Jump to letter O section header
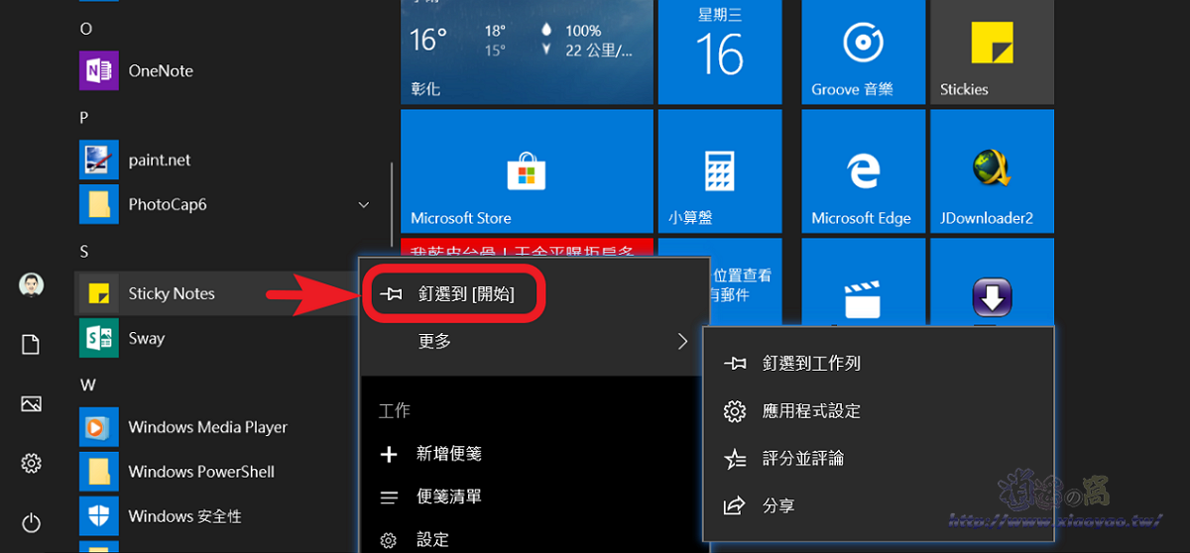1190x553 pixels. pos(85,29)
